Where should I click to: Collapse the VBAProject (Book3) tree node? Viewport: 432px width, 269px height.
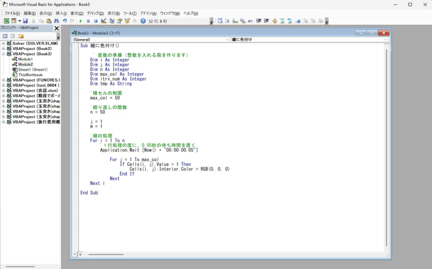(3, 54)
